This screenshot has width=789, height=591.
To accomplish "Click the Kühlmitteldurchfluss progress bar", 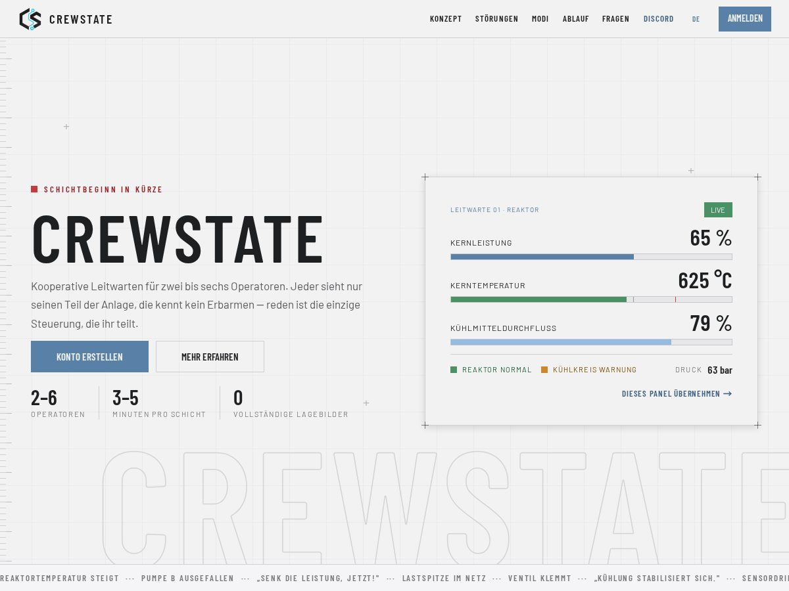I will [591, 342].
